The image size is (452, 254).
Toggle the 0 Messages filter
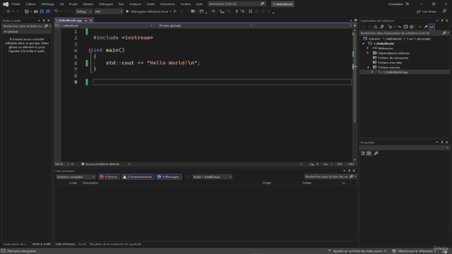point(169,177)
